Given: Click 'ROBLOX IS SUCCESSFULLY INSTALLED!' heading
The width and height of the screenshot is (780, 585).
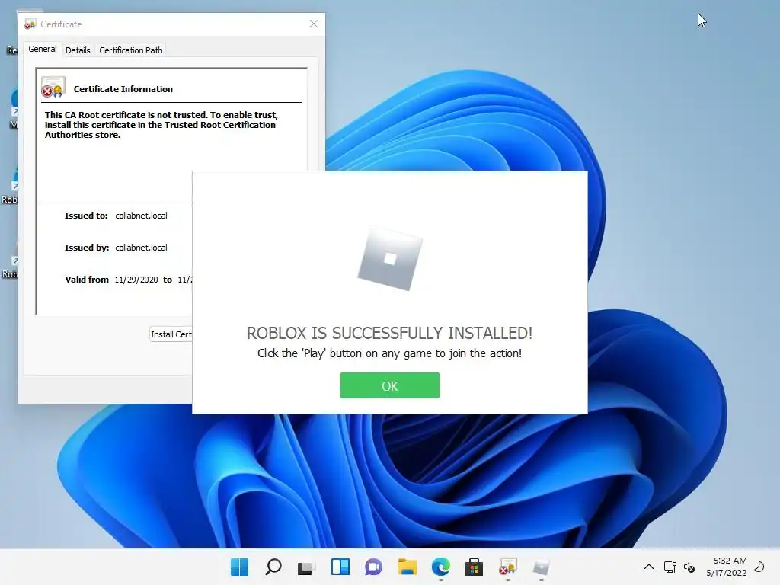Looking at the screenshot, I should coord(389,333).
